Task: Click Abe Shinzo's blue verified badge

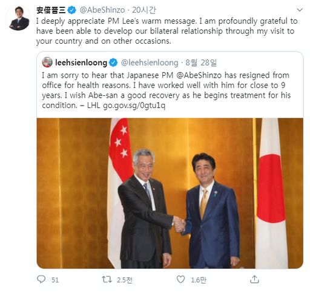Action: 71,10
